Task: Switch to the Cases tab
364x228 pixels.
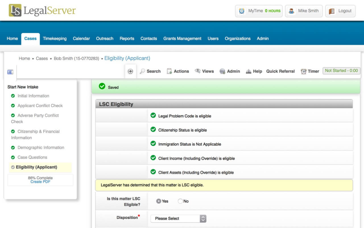Action: click(x=30, y=38)
